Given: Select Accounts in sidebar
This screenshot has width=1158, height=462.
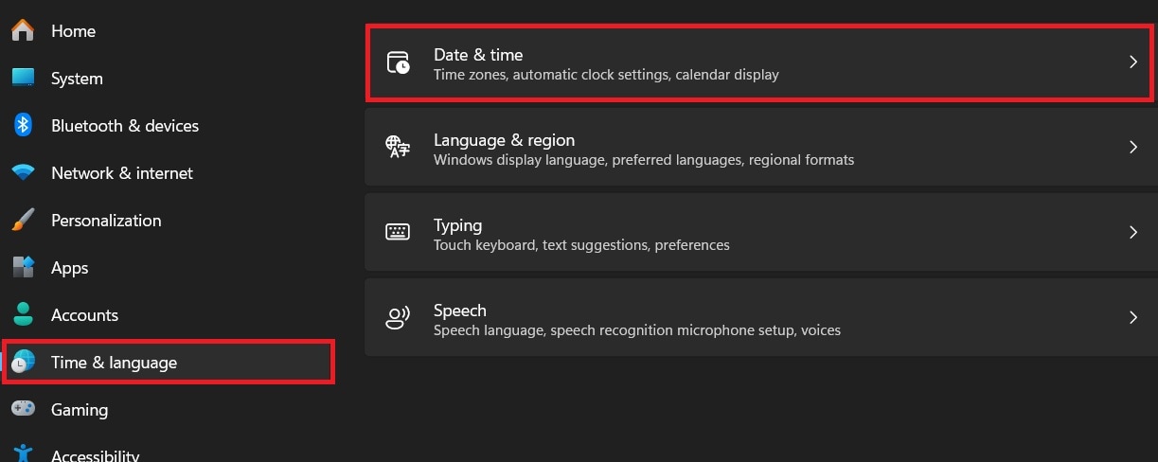Looking at the screenshot, I should pyautogui.click(x=84, y=315).
